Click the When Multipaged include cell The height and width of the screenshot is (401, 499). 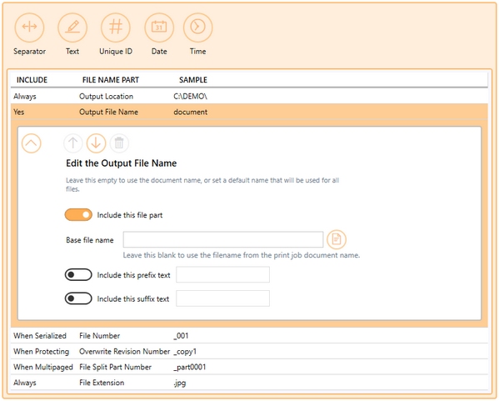pyautogui.click(x=43, y=367)
